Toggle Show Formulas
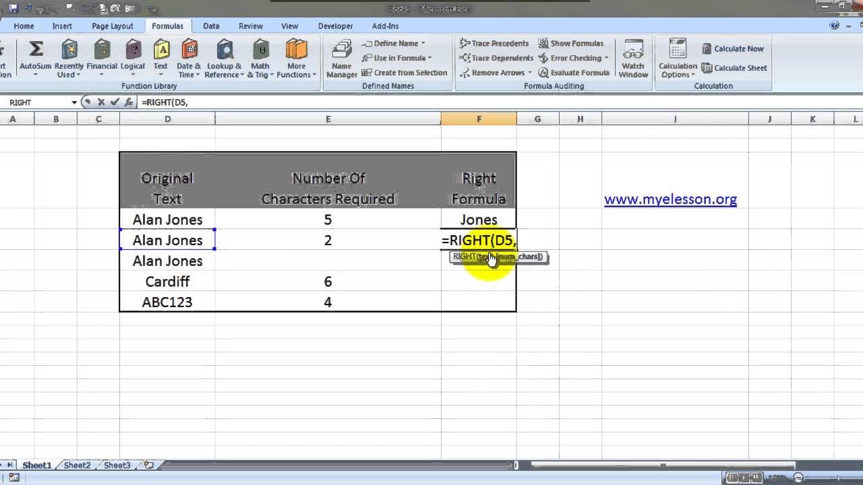 [x=570, y=43]
